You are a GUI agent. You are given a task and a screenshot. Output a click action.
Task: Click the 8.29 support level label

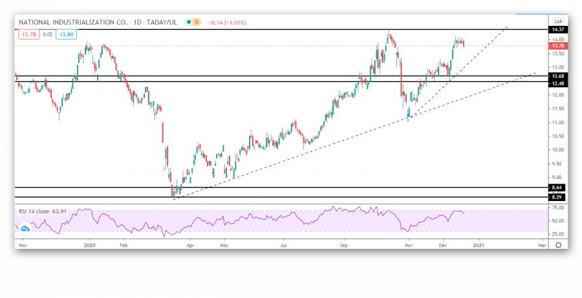coord(557,197)
